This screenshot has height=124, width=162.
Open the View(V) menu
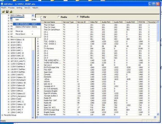point(27,8)
